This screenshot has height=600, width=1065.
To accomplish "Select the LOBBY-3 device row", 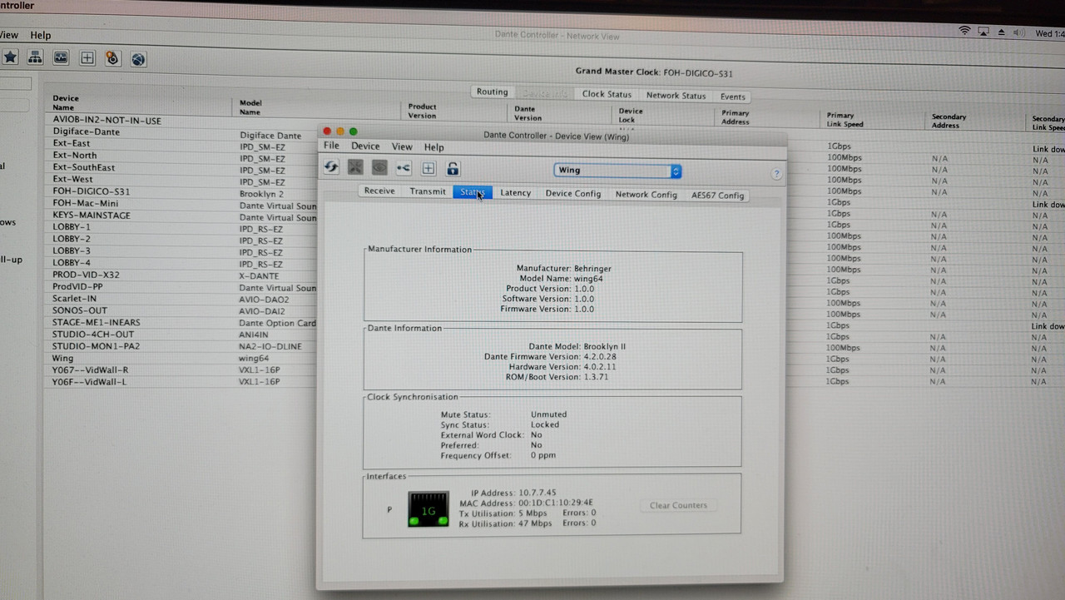I will click(x=72, y=250).
